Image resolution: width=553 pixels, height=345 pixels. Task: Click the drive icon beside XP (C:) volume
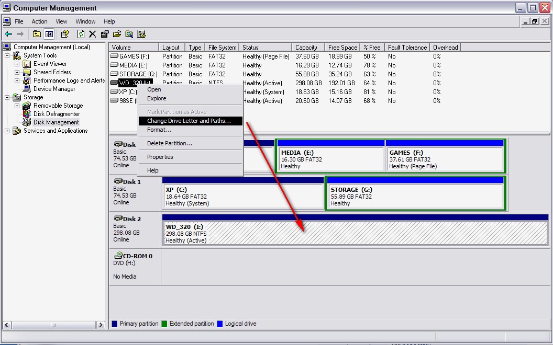tap(114, 91)
